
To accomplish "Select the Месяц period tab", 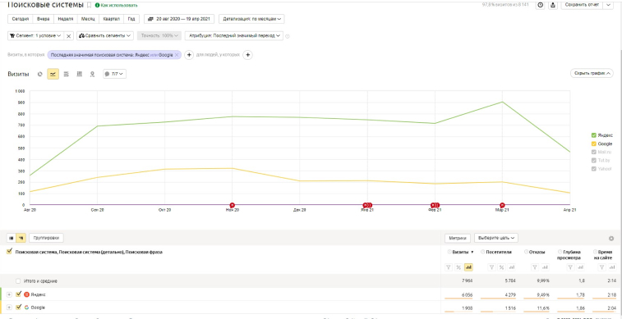I will click(88, 19).
